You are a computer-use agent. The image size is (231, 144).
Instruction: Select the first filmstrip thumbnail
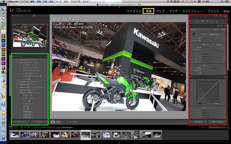pyautogui.click(x=14, y=135)
